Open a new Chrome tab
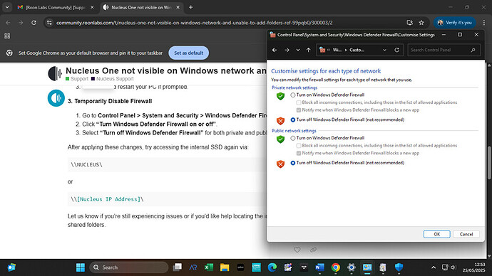 [191, 7]
